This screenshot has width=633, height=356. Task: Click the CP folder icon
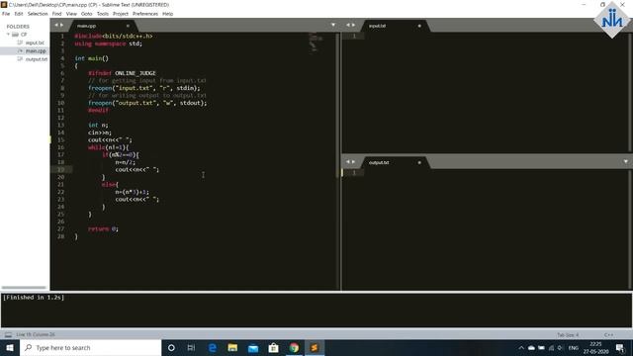point(16,35)
